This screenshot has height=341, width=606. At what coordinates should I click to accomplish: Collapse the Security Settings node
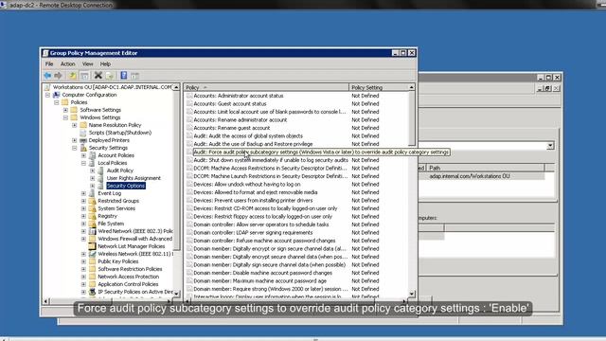pos(75,148)
